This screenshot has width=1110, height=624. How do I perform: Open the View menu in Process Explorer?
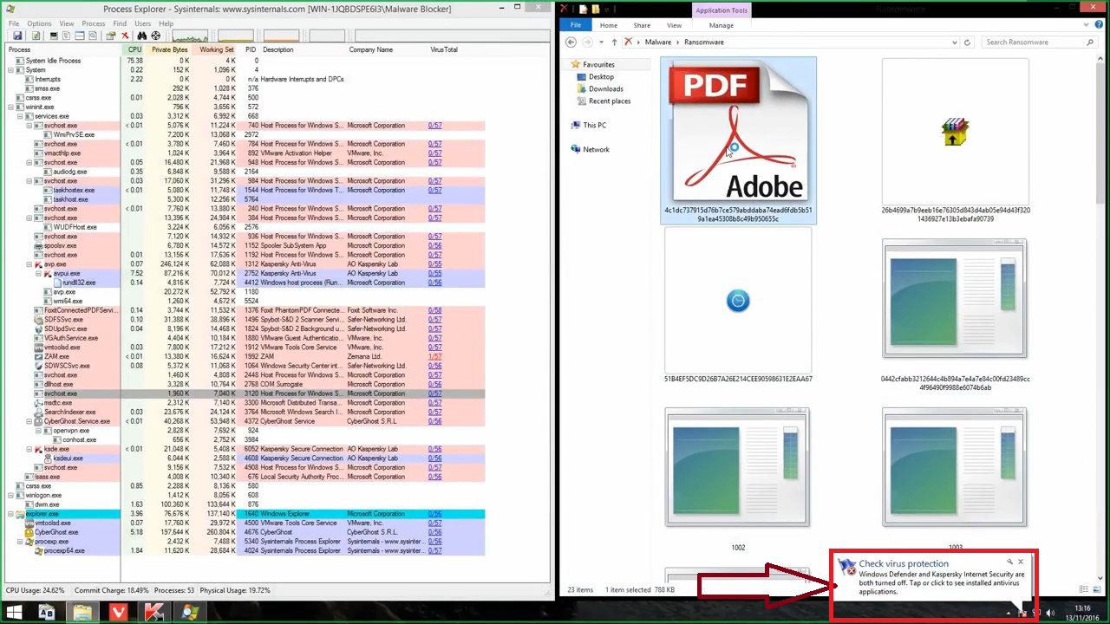point(66,23)
